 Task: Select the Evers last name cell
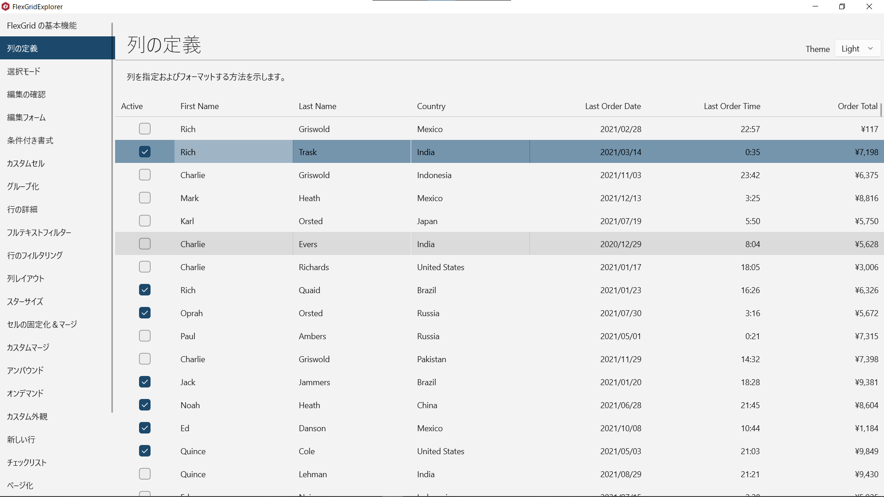coord(352,244)
